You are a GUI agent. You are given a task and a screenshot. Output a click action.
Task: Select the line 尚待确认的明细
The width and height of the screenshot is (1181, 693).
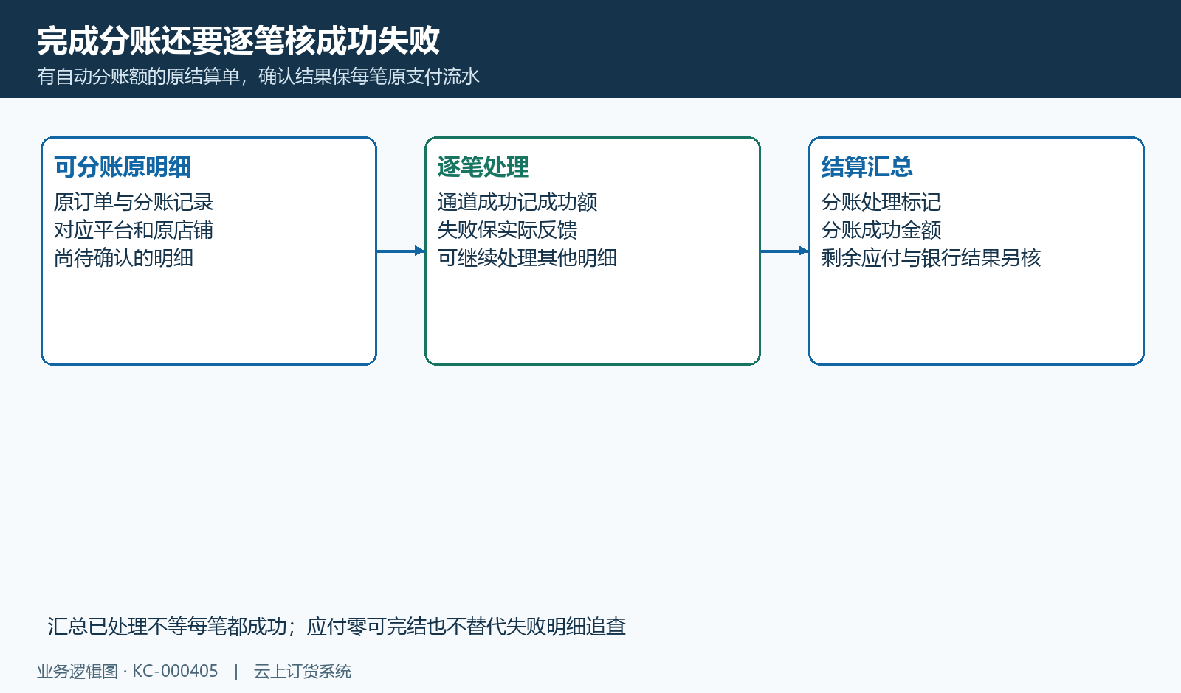(124, 258)
